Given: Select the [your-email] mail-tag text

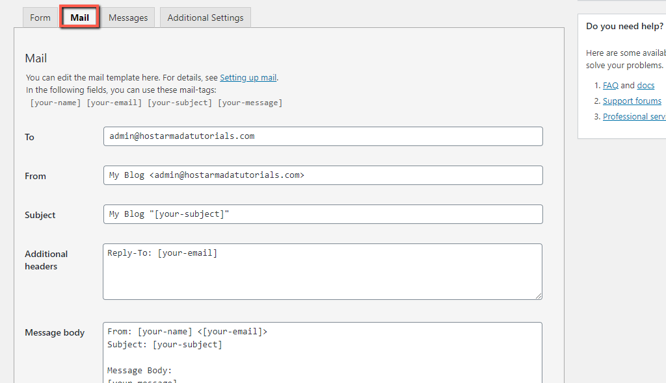Looking at the screenshot, I should [114, 103].
